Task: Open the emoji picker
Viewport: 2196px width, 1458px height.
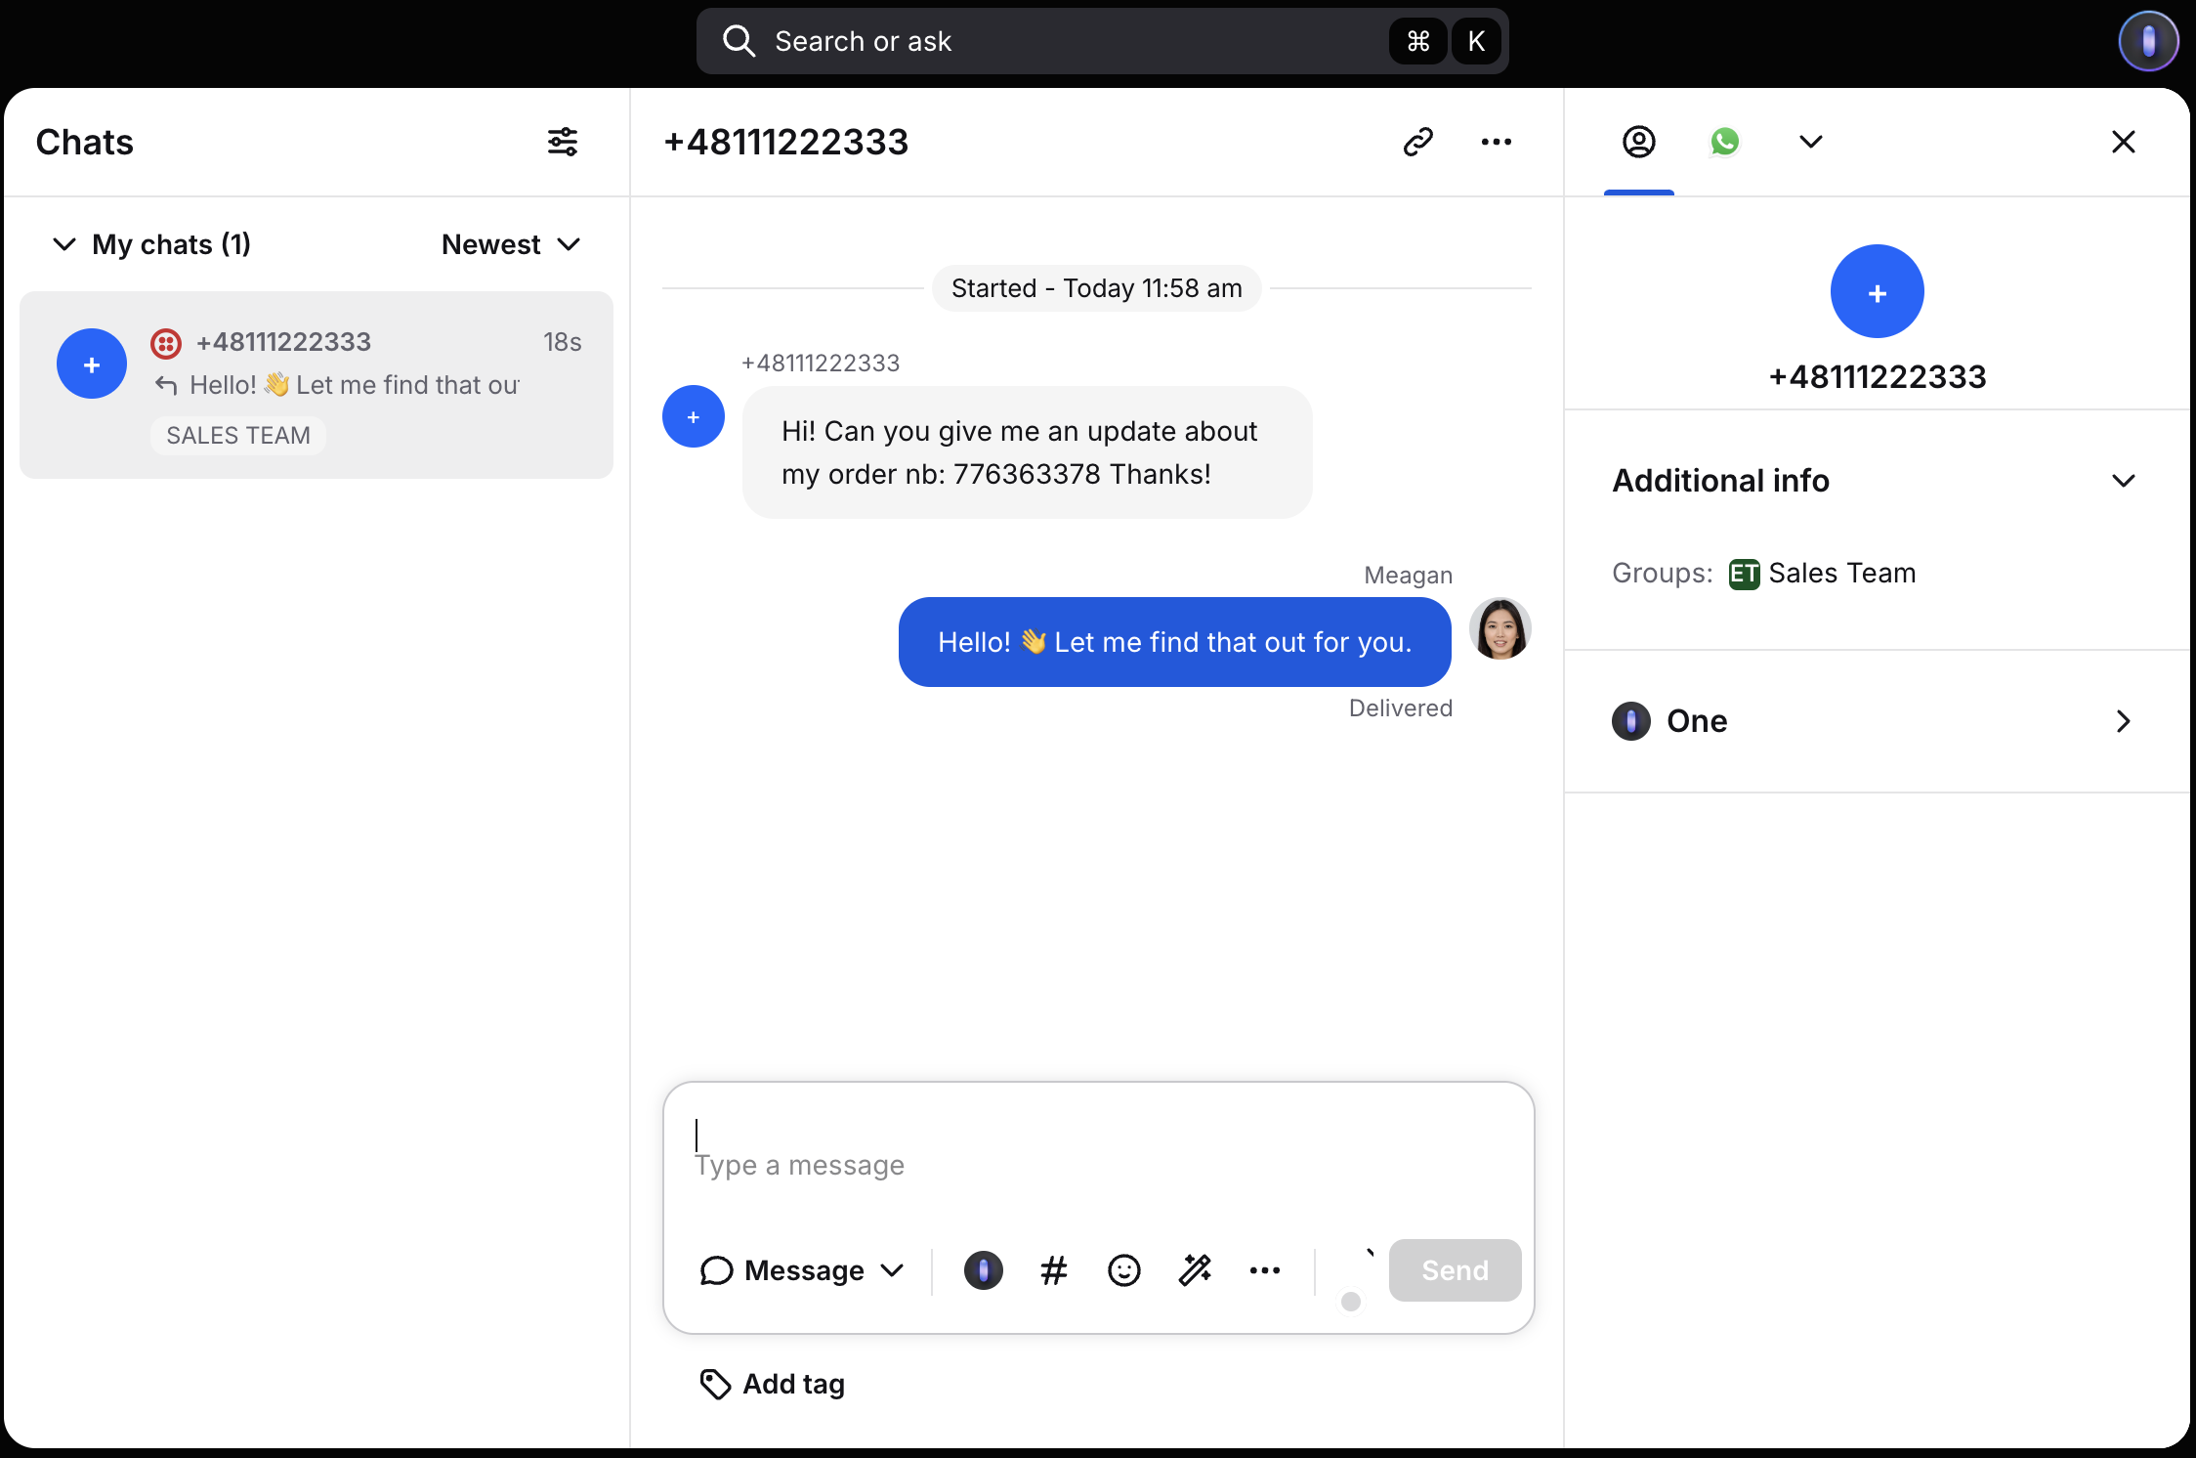Action: click(x=1123, y=1270)
